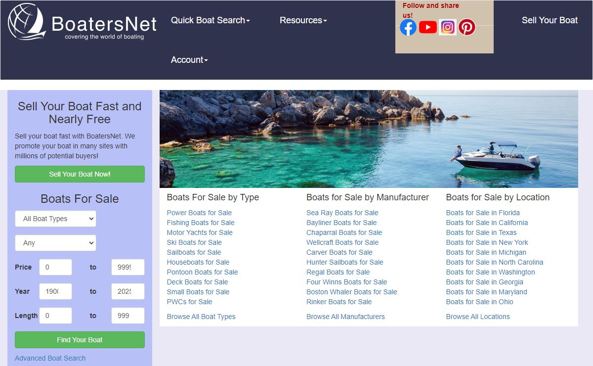593x366 pixels.
Task: Click the Sell Your Boat Now! button
Action: click(x=80, y=174)
